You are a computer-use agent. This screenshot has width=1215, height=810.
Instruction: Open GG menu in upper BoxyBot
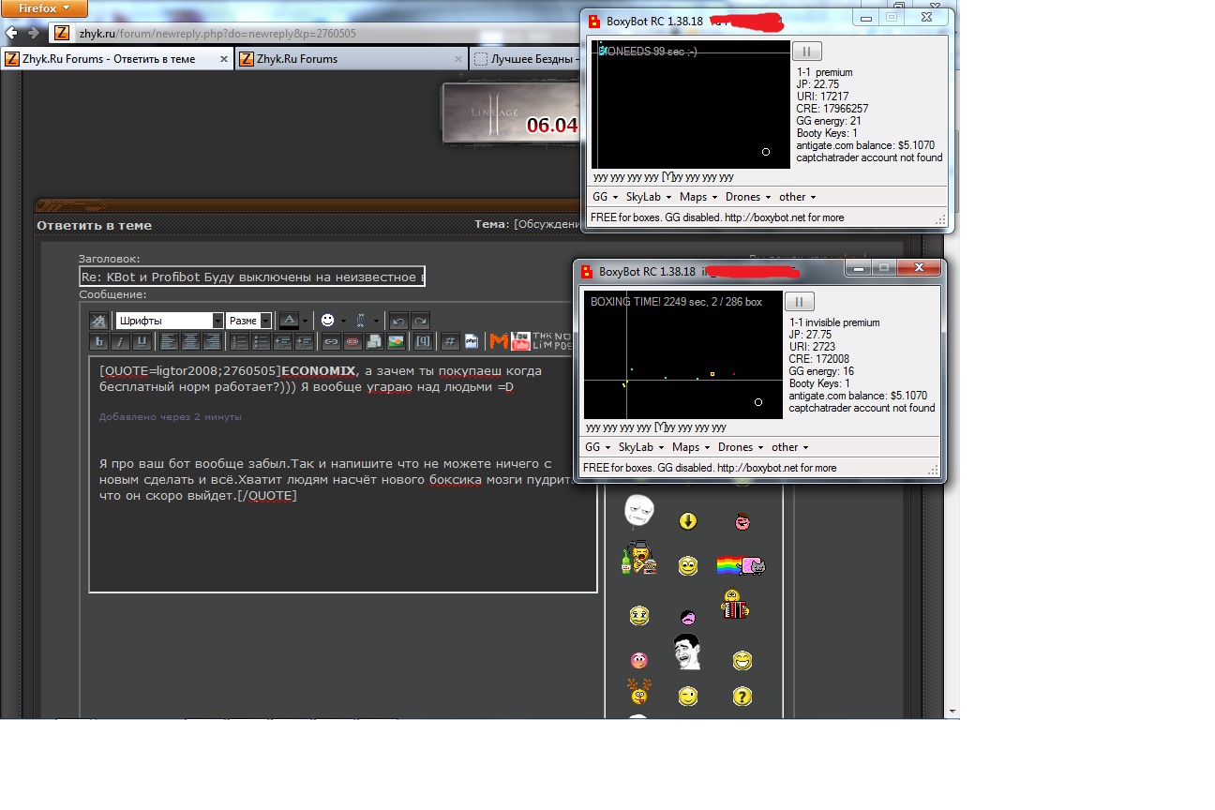pyautogui.click(x=605, y=197)
